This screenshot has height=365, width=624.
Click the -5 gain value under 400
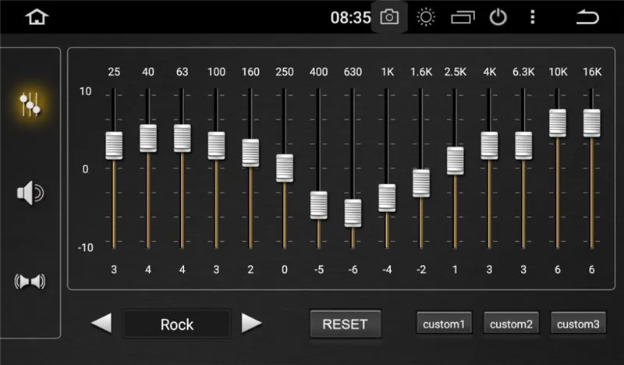coord(319,270)
